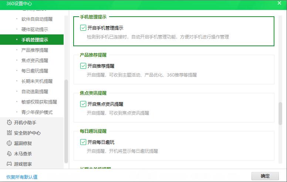This screenshot has height=182, width=287.
Task: Confirm settings with 确定 button
Action: 265,176
